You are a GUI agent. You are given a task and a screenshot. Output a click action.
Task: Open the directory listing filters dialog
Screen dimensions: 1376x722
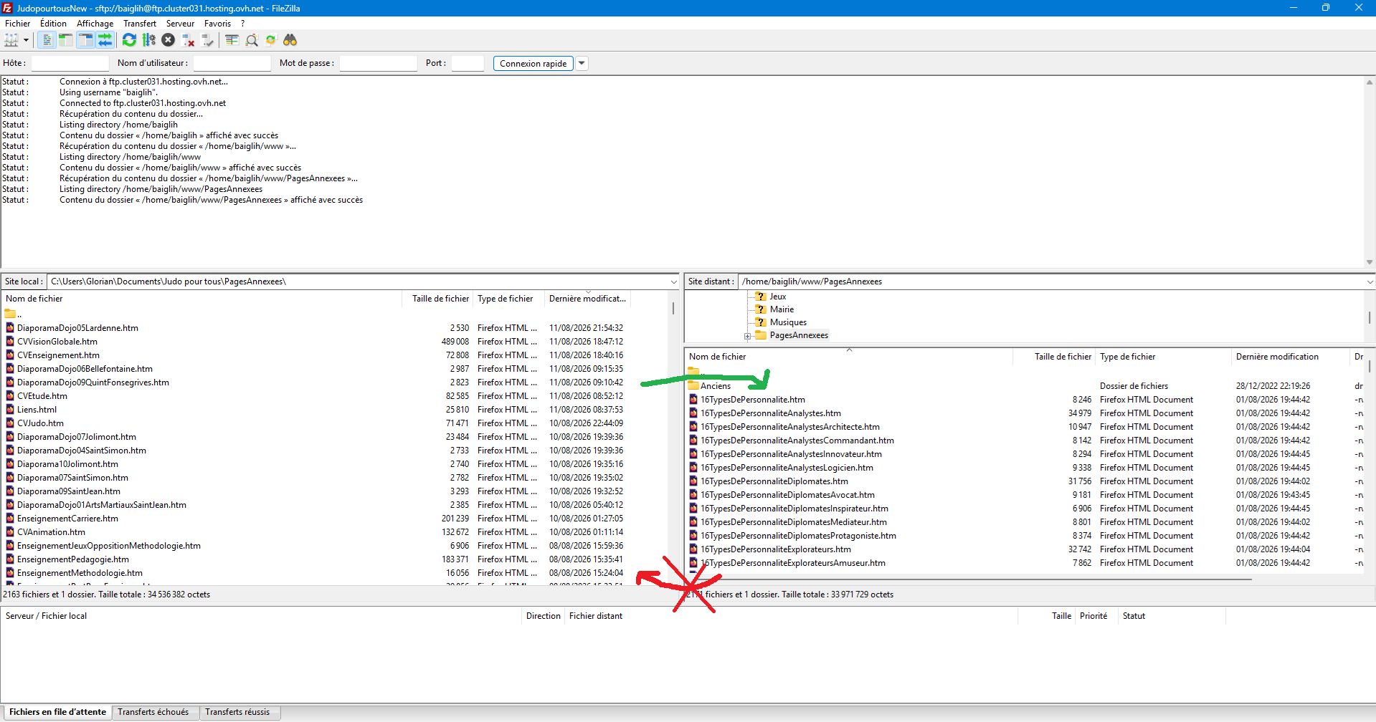point(232,40)
